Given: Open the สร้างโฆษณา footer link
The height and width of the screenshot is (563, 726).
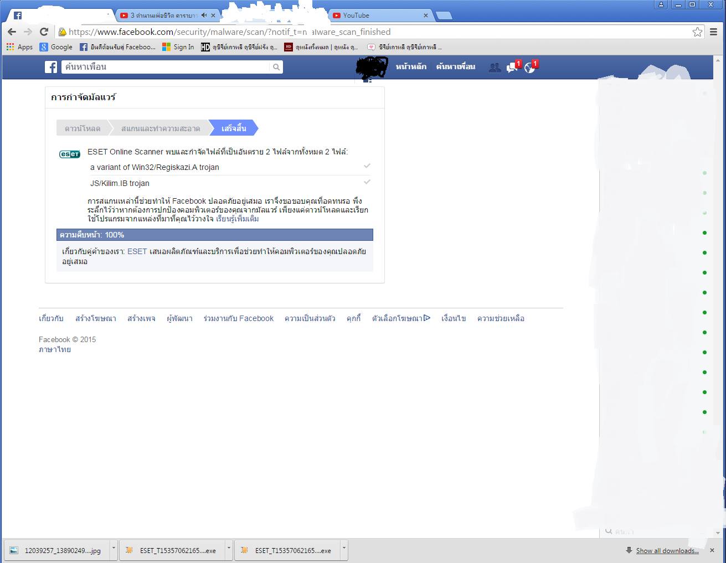Looking at the screenshot, I should [96, 318].
